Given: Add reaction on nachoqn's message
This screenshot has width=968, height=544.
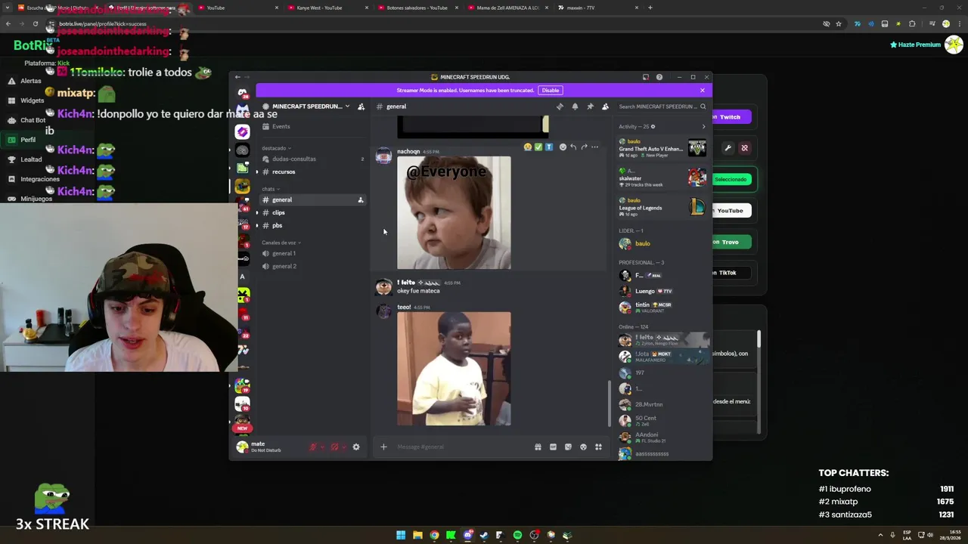Looking at the screenshot, I should (x=563, y=147).
